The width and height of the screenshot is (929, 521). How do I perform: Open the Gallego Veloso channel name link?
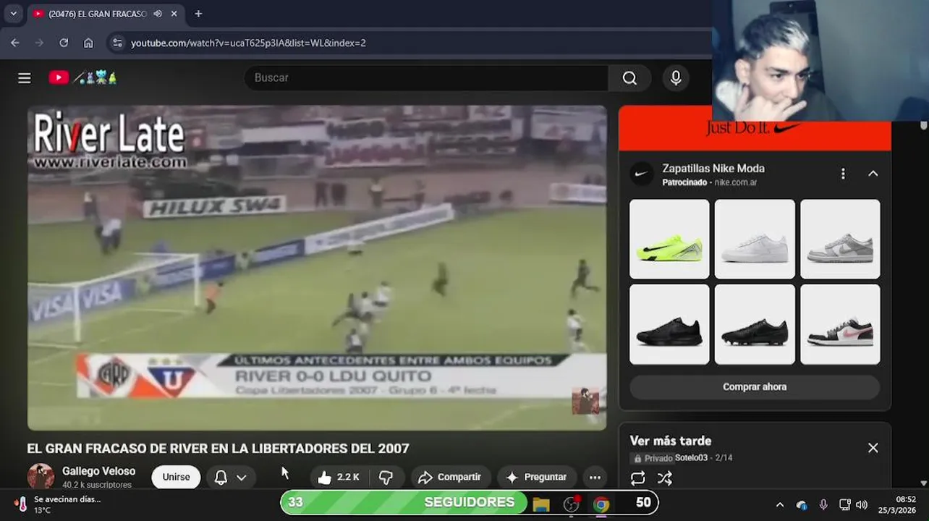pyautogui.click(x=98, y=471)
